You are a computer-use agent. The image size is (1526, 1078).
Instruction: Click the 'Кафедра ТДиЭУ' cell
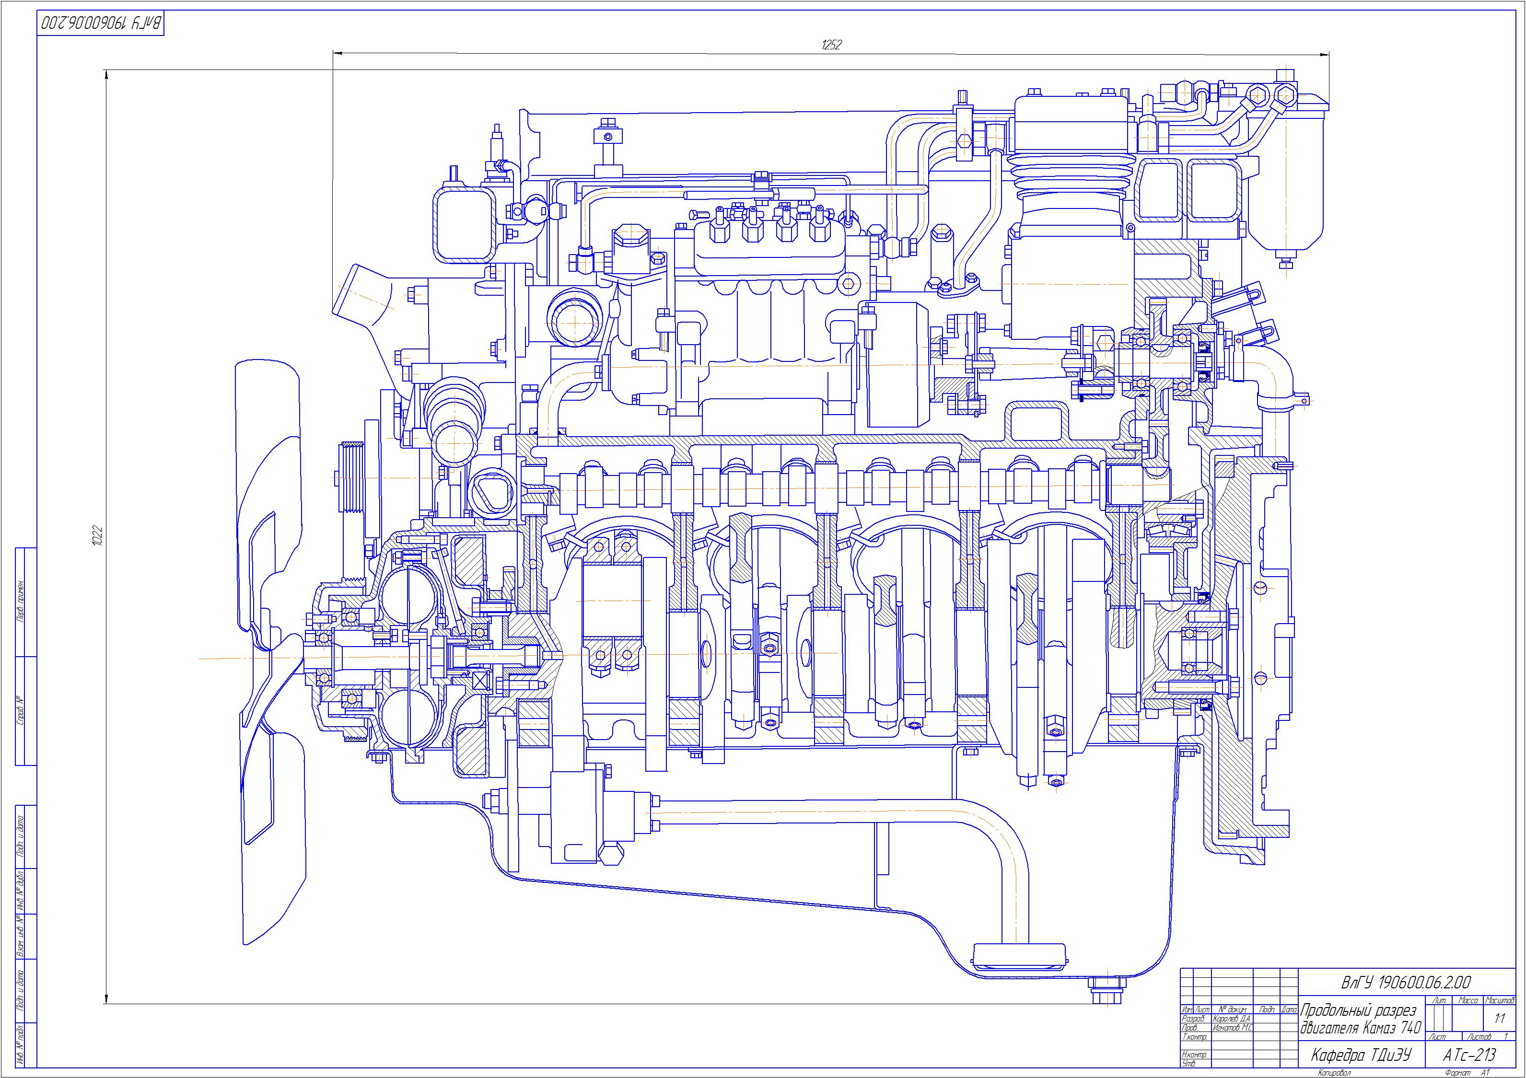(x=1361, y=1055)
